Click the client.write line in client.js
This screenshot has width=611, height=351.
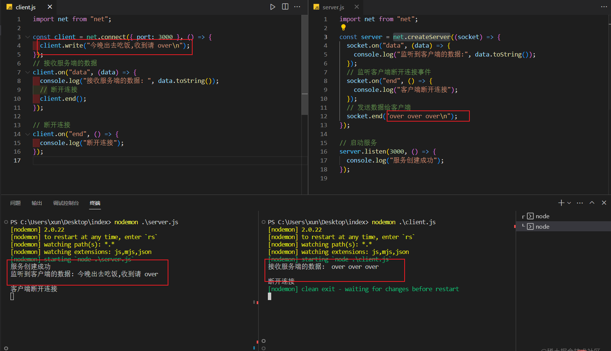(115, 45)
